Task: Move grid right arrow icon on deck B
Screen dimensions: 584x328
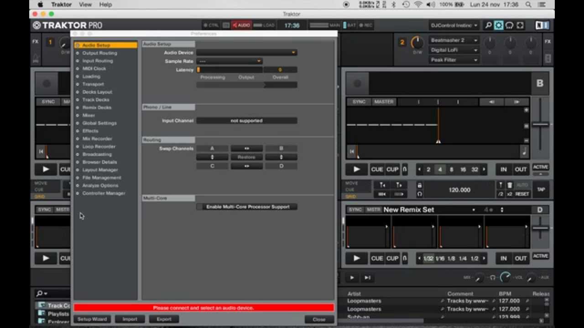Action: (x=398, y=185)
